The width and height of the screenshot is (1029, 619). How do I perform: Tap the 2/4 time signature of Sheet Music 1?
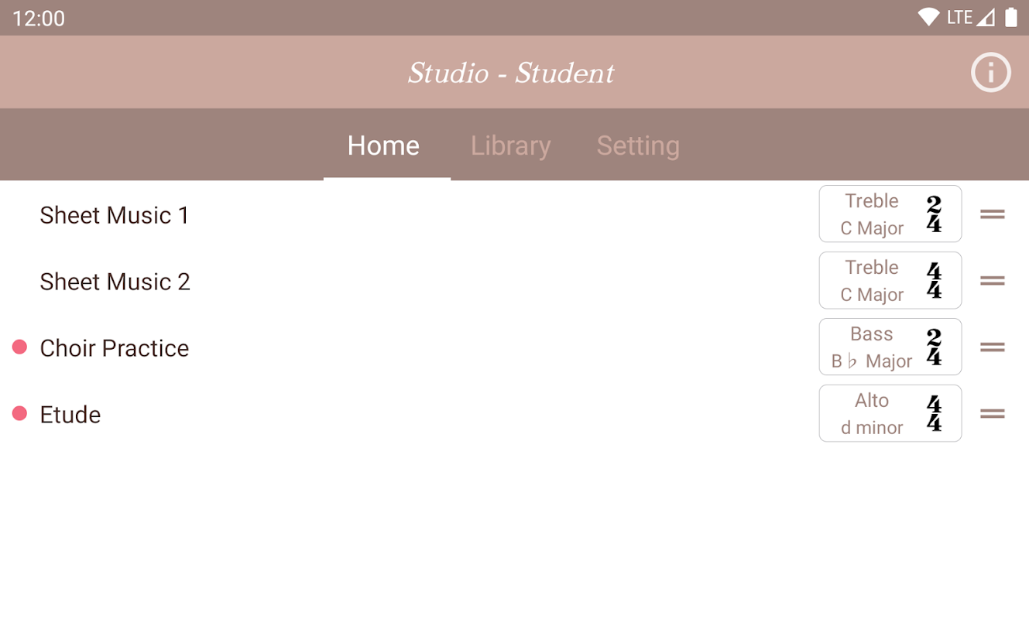(x=934, y=214)
